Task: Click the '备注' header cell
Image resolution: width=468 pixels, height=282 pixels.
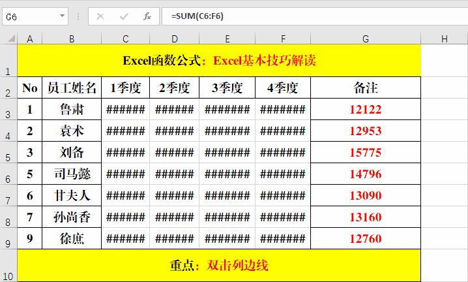Action: [x=366, y=87]
